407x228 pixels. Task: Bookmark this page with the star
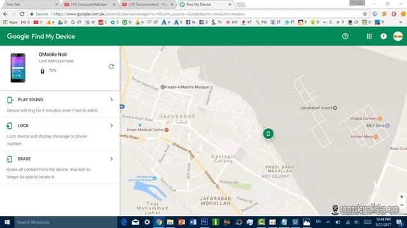pyautogui.click(x=365, y=14)
